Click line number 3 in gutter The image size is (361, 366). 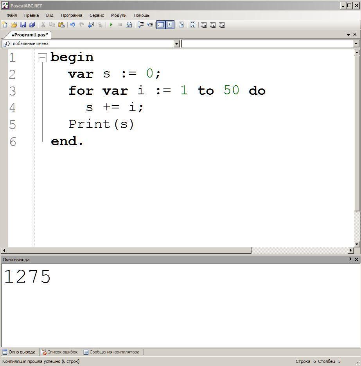click(13, 91)
